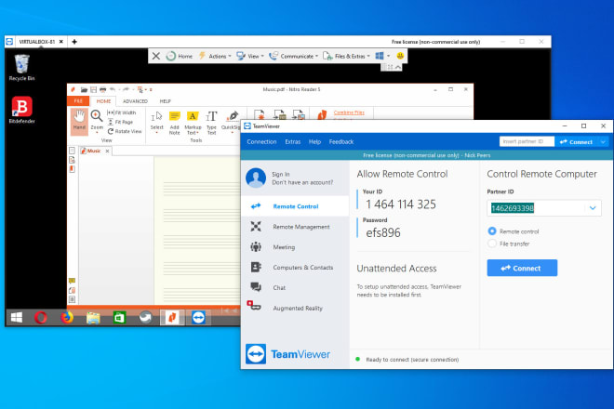Click the password text efs896
Viewport: 614px width, 409px height.
tap(383, 232)
